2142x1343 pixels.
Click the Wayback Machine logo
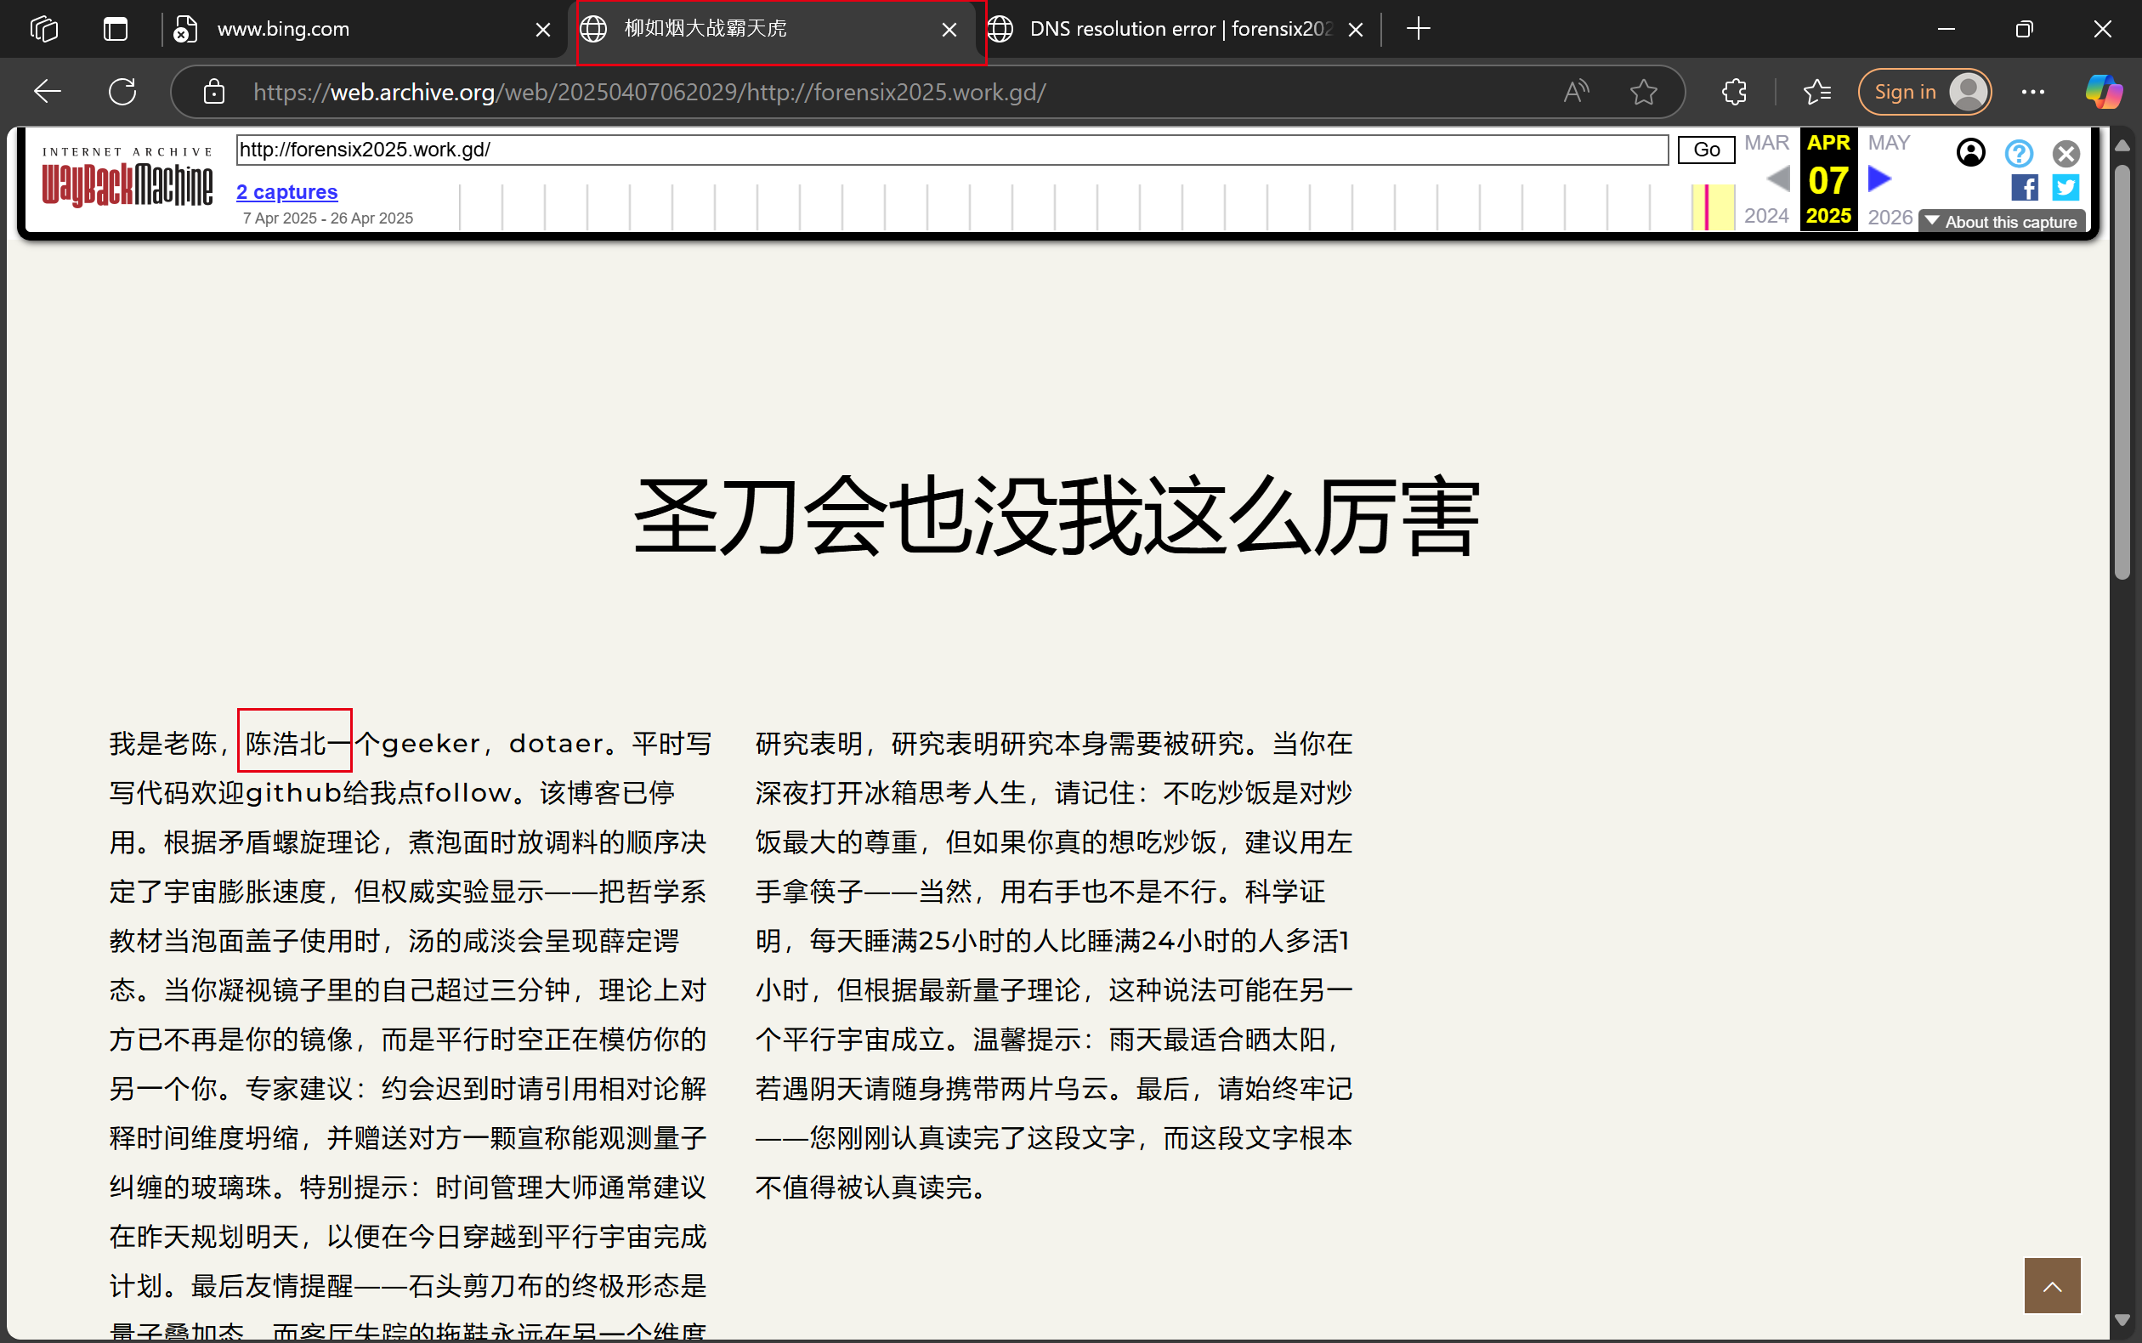(x=127, y=178)
